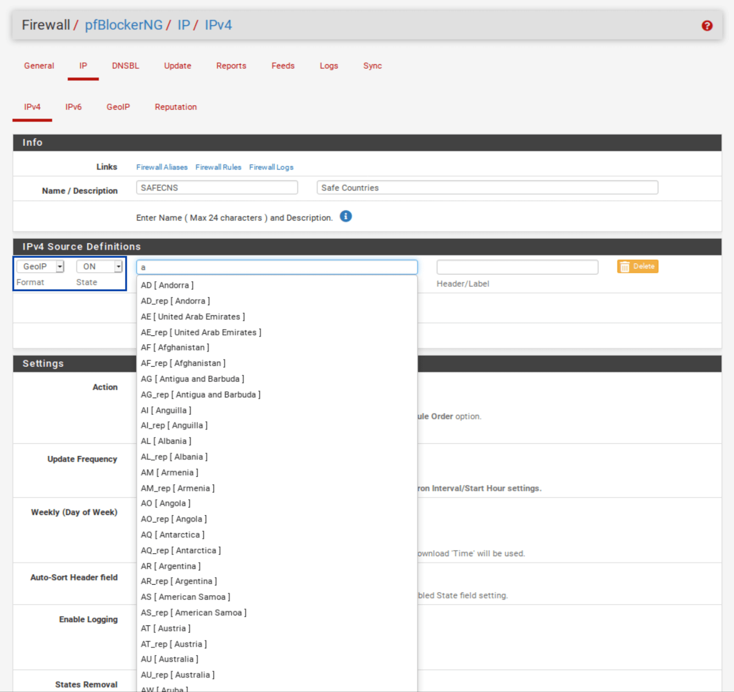
Task: Choose AT_rep [ Austria ] entry
Action: pos(277,644)
